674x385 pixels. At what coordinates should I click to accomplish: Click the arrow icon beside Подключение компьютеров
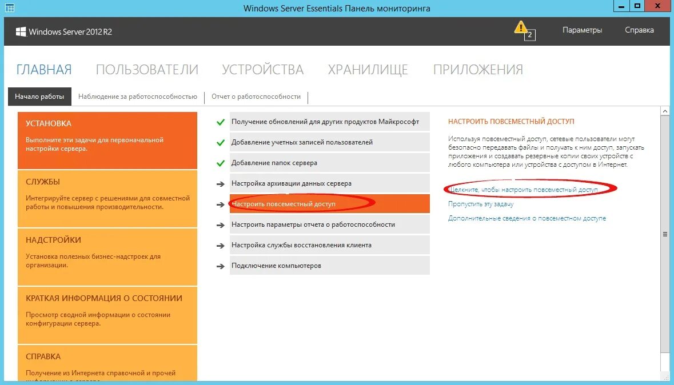221,266
